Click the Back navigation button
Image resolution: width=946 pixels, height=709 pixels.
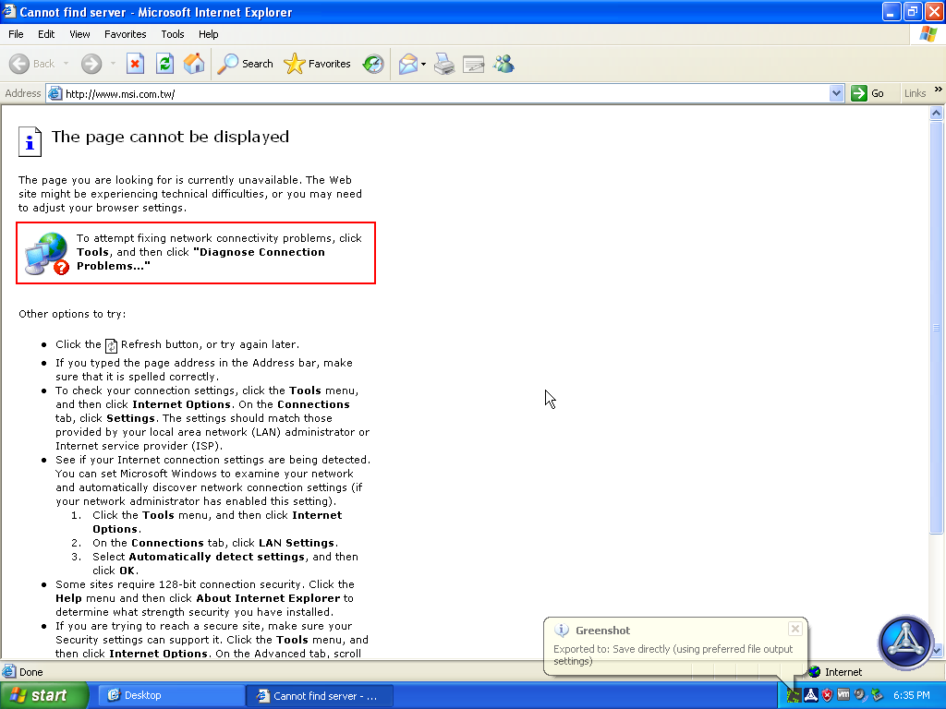(32, 64)
